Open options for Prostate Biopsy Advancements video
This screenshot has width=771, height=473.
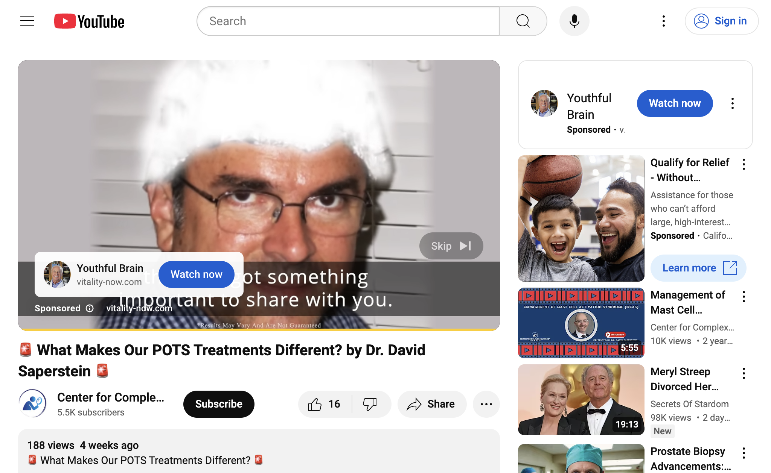pyautogui.click(x=744, y=453)
